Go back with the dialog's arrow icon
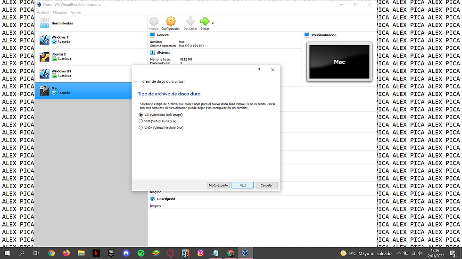Image resolution: width=462 pixels, height=259 pixels. point(136,81)
